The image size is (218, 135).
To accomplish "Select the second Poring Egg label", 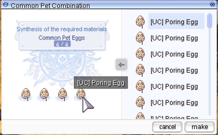I will click(x=174, y=38).
